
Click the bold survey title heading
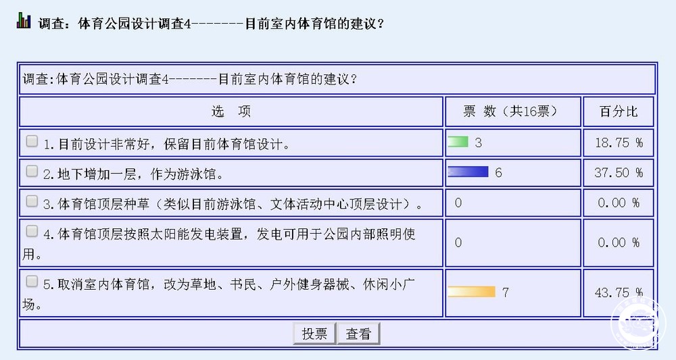click(x=211, y=23)
